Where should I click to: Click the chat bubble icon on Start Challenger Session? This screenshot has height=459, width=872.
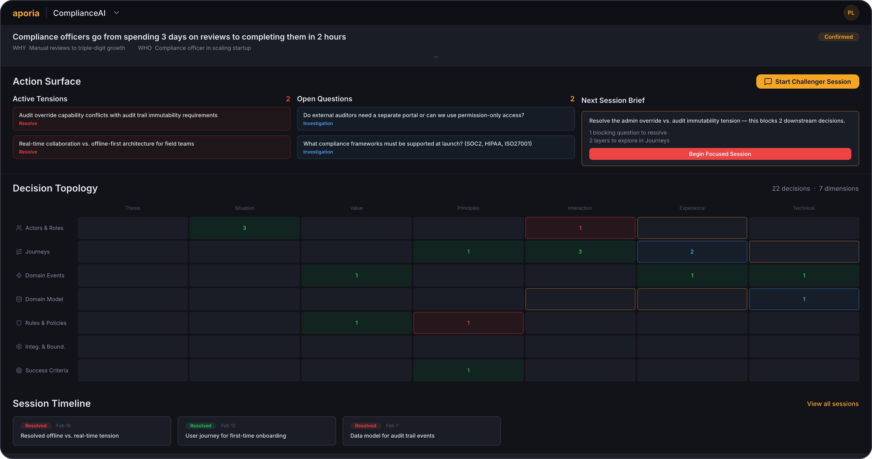tap(768, 82)
